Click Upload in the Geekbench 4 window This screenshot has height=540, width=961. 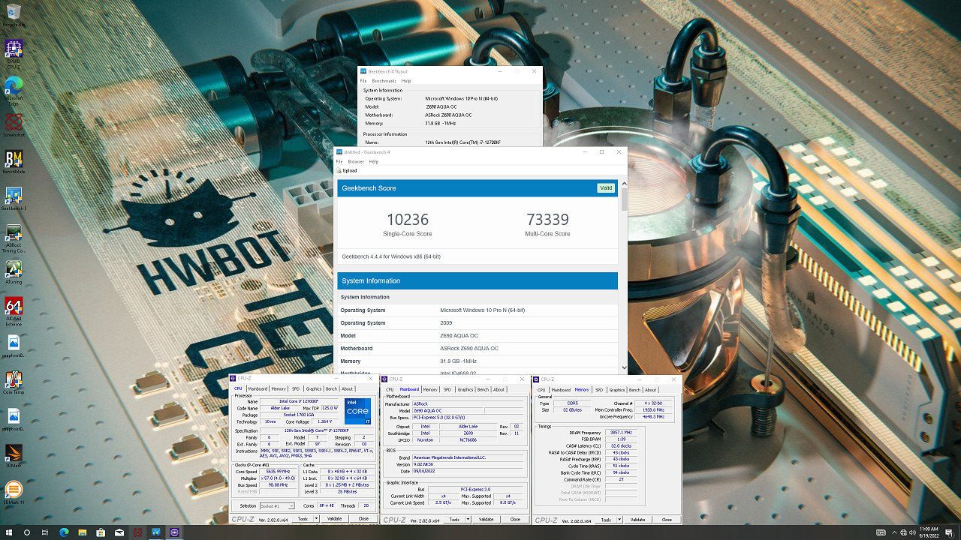point(347,170)
